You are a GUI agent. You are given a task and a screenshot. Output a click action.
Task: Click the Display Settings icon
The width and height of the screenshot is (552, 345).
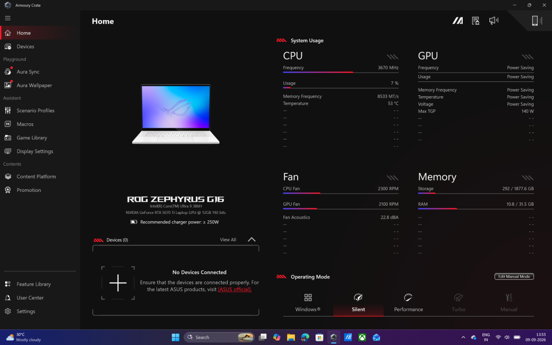coord(8,151)
